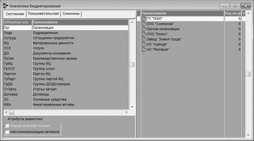Click the ГрПарт abbreviation cell

click(x=18, y=79)
